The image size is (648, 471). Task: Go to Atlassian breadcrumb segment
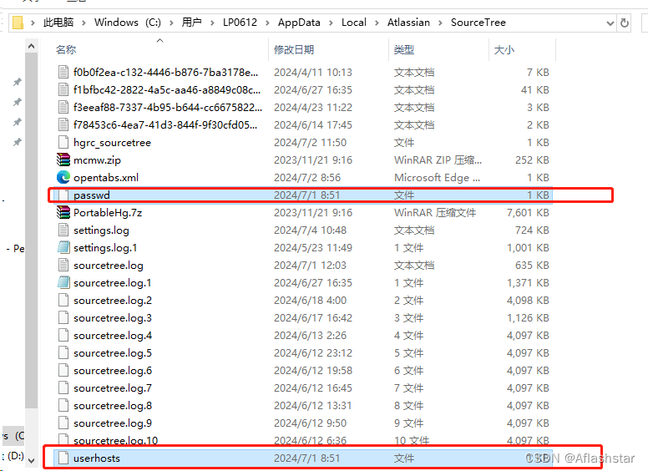408,23
